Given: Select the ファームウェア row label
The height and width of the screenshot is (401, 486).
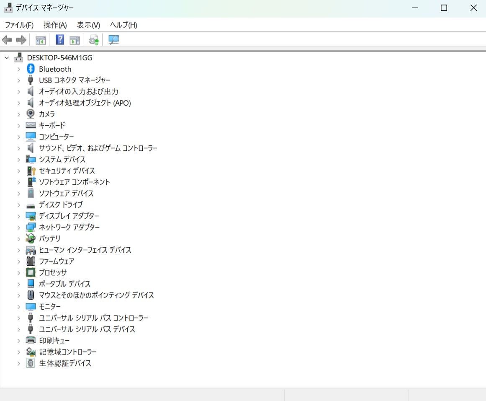Looking at the screenshot, I should tap(57, 261).
